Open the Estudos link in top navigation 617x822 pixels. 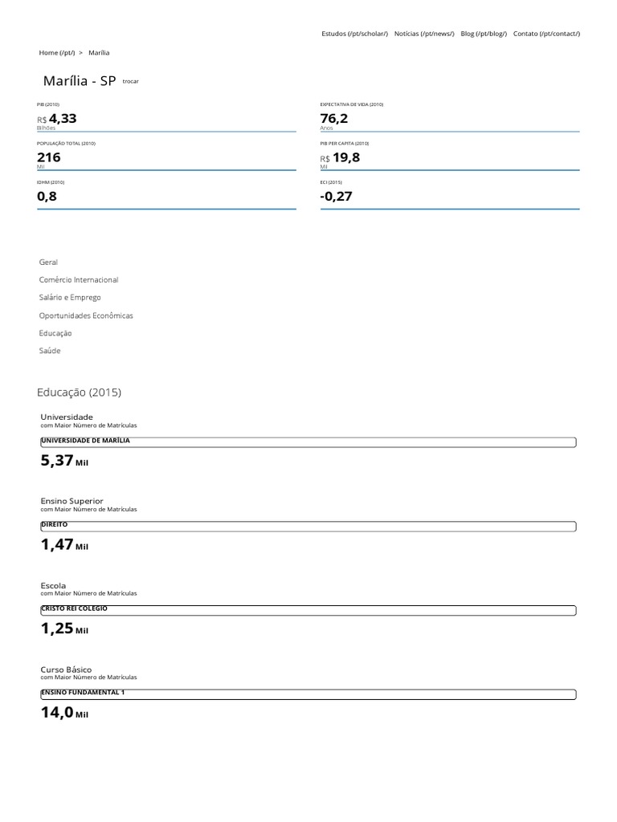click(x=354, y=34)
